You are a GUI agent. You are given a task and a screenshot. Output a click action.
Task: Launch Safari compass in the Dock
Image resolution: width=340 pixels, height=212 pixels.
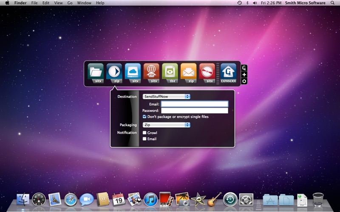[71, 199]
